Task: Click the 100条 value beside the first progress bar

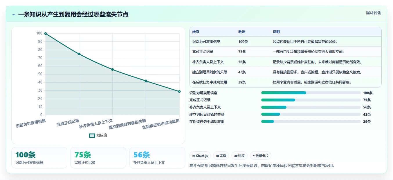Action: click(x=368, y=93)
